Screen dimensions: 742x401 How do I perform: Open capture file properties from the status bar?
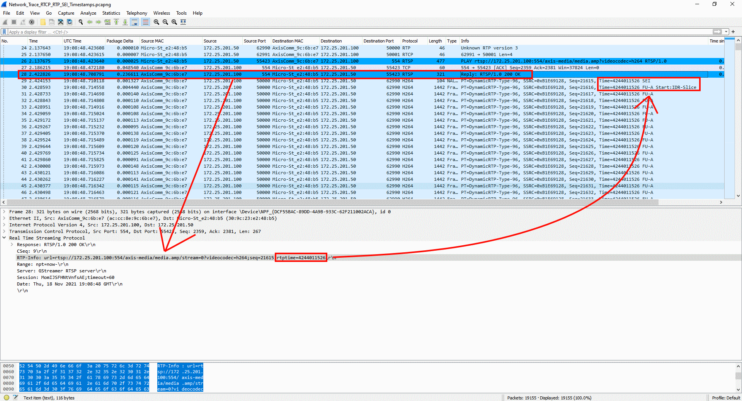point(15,398)
